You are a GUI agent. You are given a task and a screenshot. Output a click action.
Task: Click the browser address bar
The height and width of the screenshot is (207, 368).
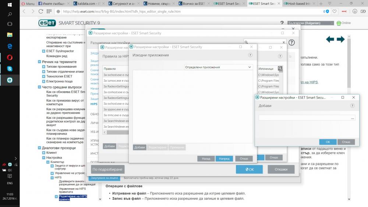click(188, 11)
